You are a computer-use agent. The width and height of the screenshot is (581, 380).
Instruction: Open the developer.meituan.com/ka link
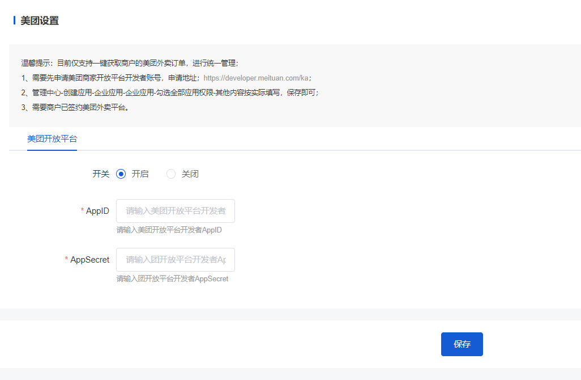point(255,78)
